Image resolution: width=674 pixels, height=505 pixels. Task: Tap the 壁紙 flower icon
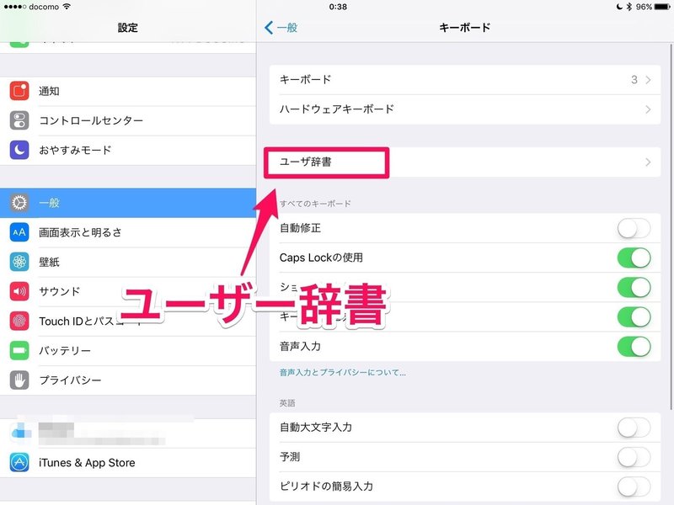(x=19, y=262)
